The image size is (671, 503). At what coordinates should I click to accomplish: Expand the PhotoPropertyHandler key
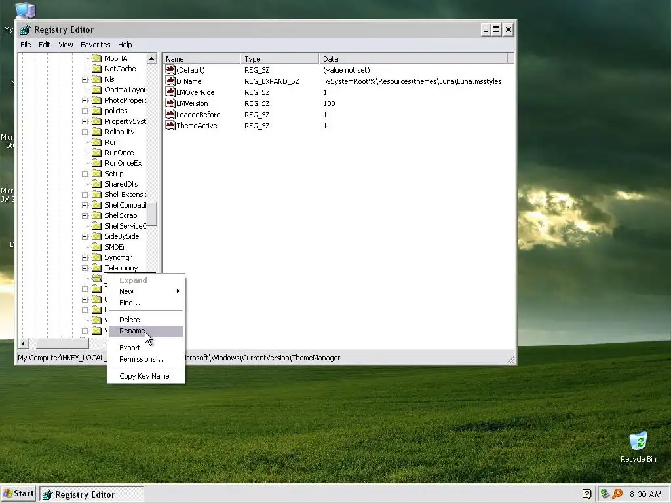(85, 100)
